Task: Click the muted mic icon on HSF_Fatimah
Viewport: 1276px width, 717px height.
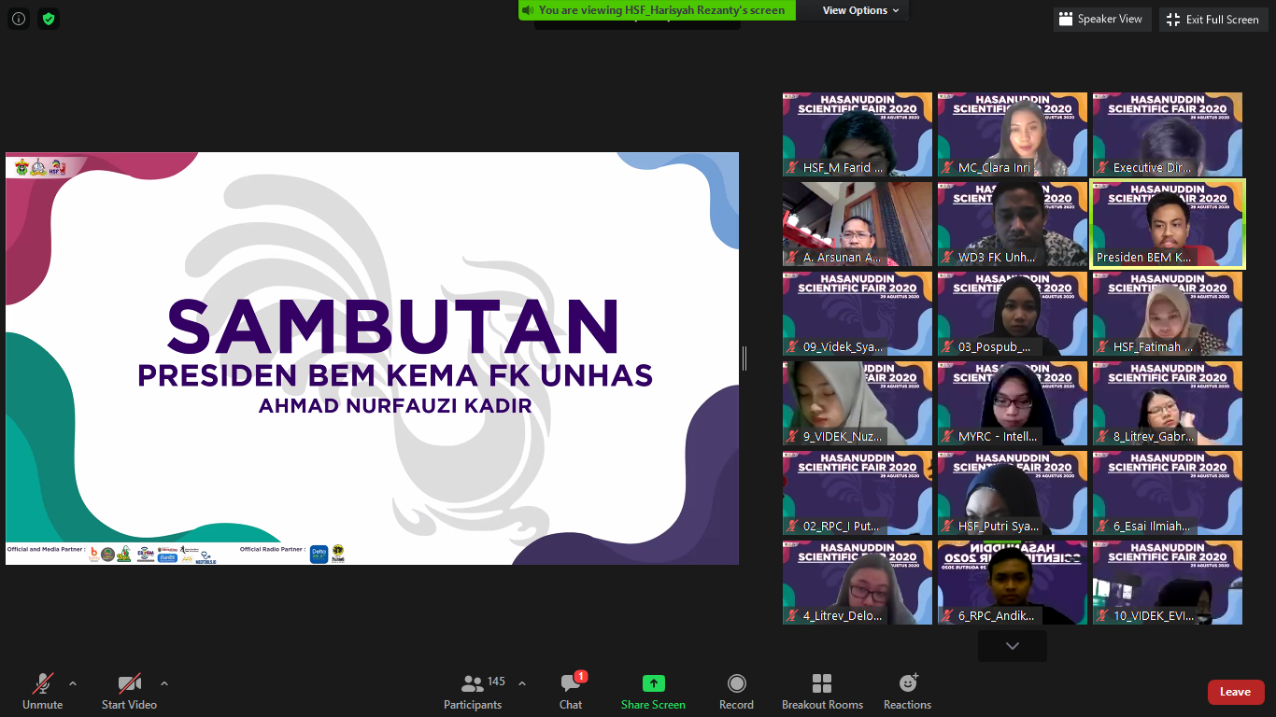Action: pos(1103,347)
